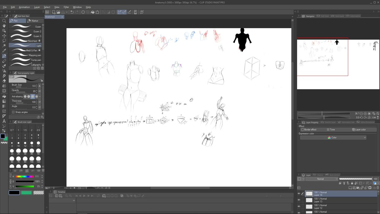
Task: Open the Filter menu
Action: 66,7
